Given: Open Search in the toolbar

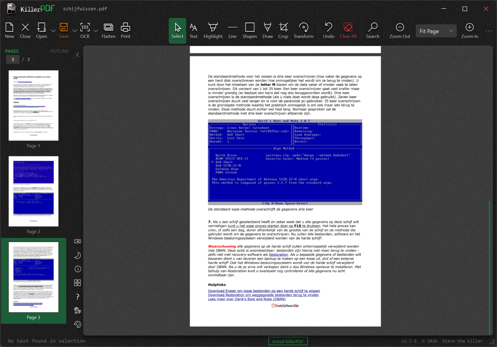Looking at the screenshot, I should click(x=373, y=31).
